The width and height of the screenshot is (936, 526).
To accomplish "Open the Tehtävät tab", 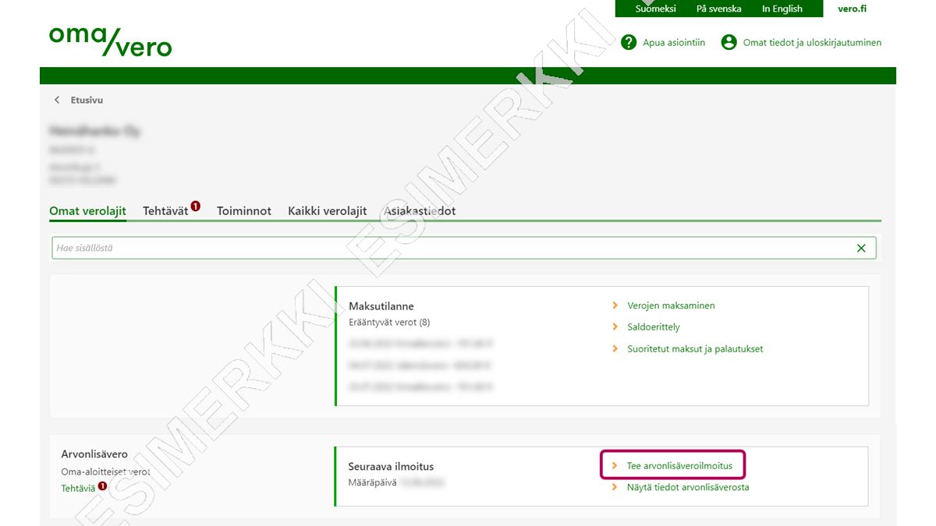I will pyautogui.click(x=165, y=211).
